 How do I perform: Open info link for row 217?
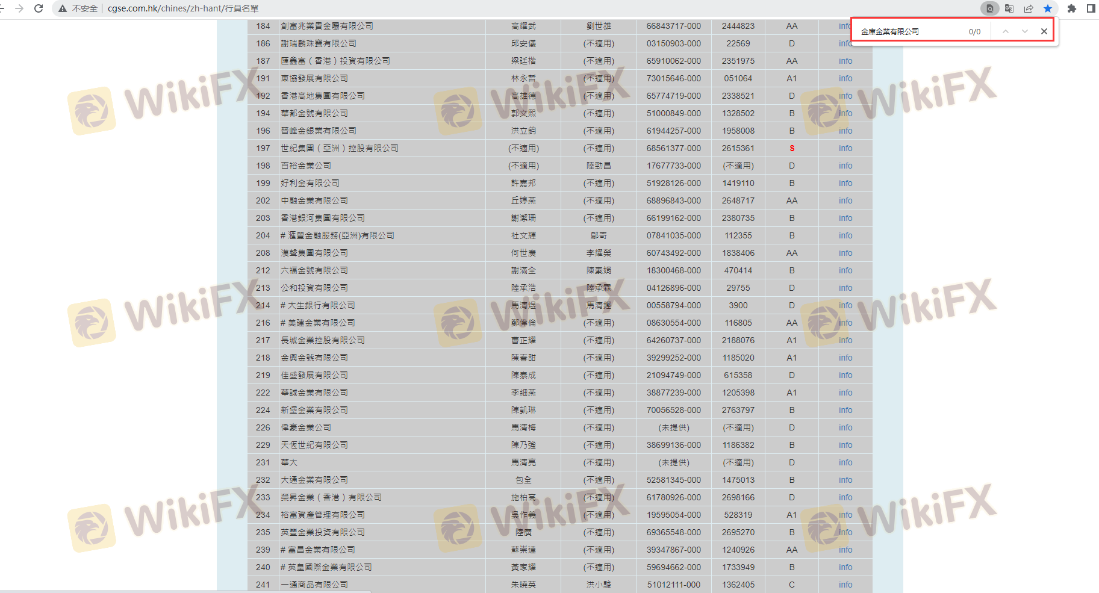(845, 340)
